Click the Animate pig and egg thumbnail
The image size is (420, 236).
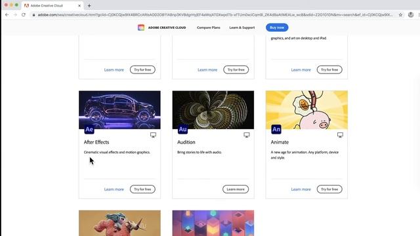point(306,110)
